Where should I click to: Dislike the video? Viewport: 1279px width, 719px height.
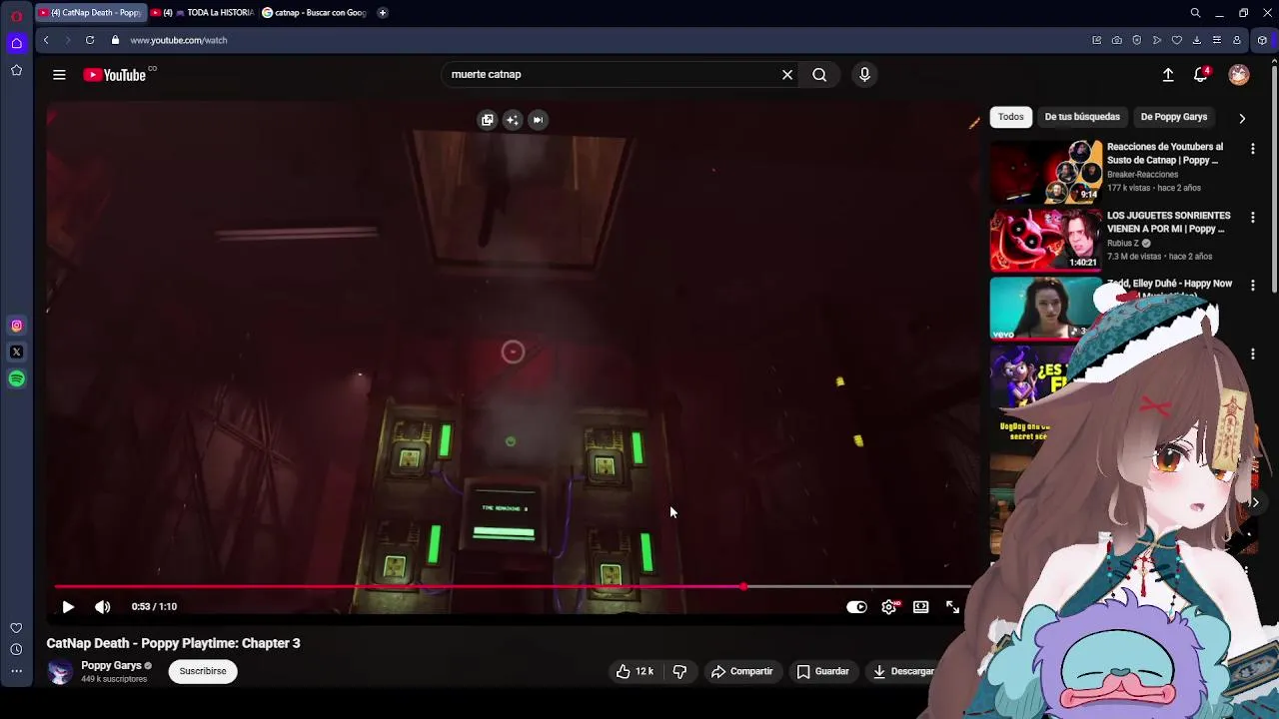click(x=679, y=672)
